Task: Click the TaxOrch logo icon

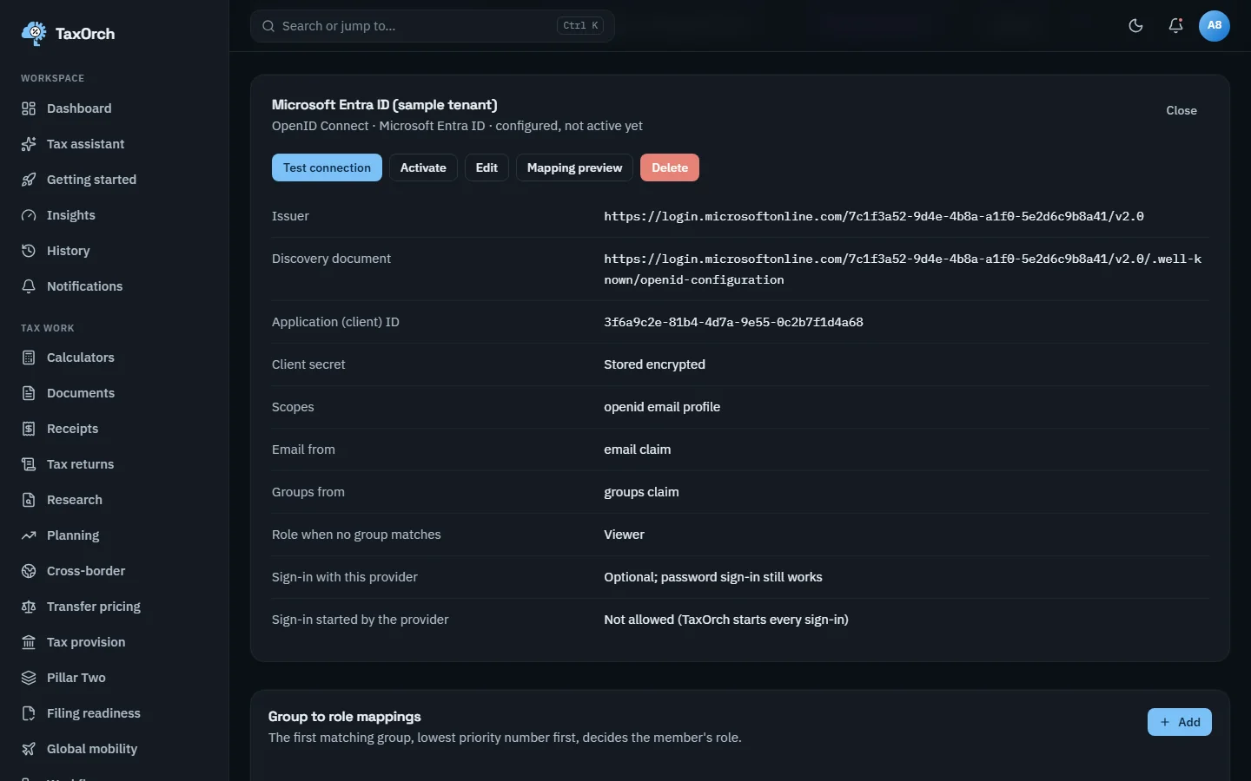Action: click(34, 33)
